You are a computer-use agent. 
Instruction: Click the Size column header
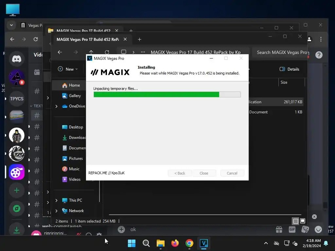(291, 82)
